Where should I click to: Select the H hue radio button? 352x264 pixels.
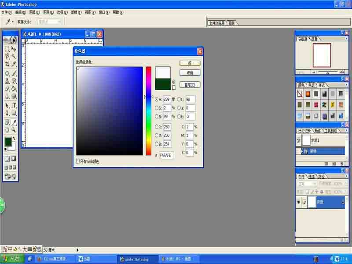pyautogui.click(x=157, y=99)
